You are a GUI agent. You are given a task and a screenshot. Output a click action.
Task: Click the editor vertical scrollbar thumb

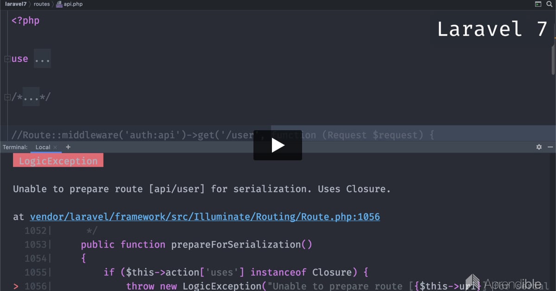pyautogui.click(x=553, y=59)
